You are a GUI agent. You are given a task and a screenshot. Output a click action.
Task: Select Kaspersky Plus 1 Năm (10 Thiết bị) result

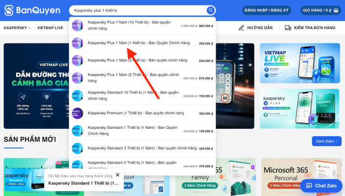click(x=142, y=25)
